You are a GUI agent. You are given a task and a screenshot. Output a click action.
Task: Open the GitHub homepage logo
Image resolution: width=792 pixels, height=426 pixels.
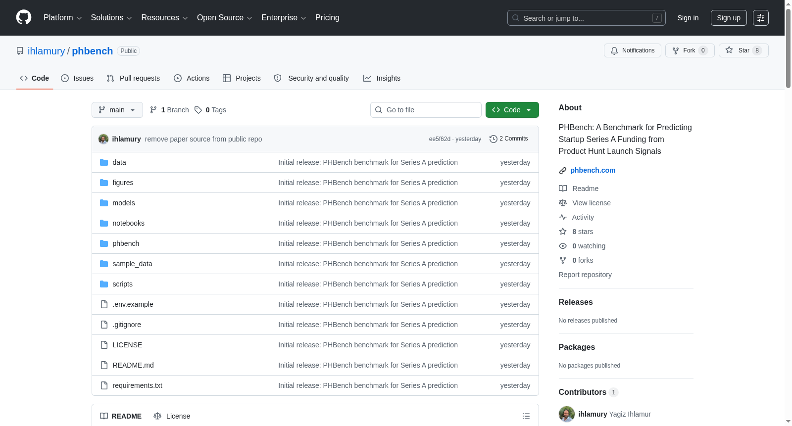[24, 18]
